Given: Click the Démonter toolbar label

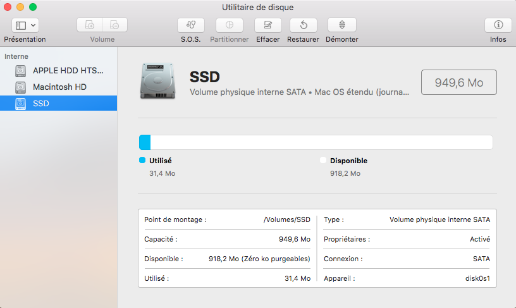Looking at the screenshot, I should tap(342, 39).
